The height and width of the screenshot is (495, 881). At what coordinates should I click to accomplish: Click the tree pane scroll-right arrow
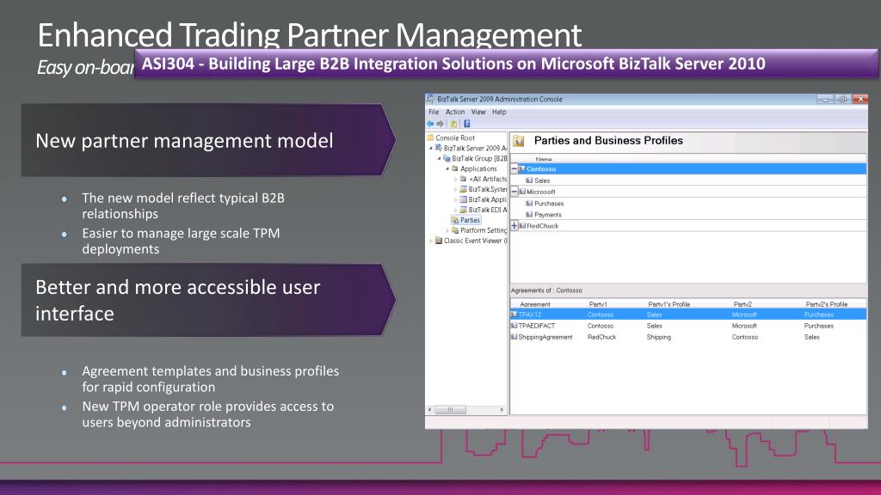pos(502,410)
